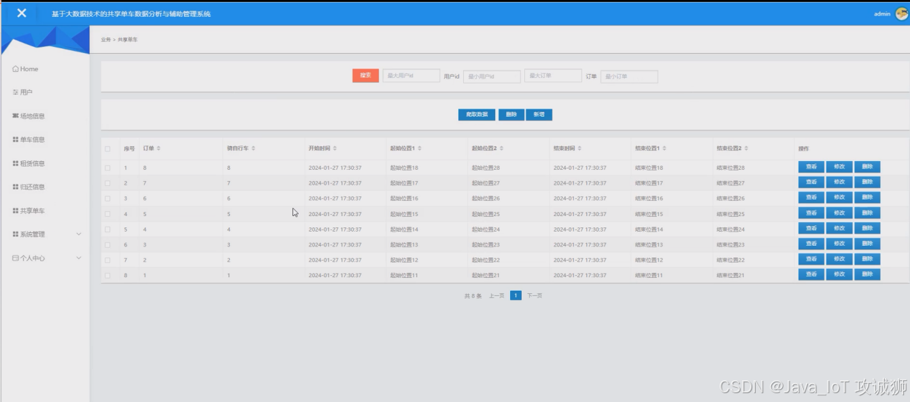The image size is (910, 402).
Task: Expand the 个人中心 menu chevron
Action: (x=78, y=258)
